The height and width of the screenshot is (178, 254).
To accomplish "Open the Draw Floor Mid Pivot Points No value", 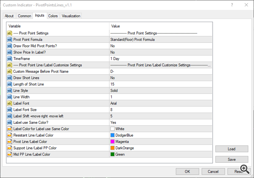I will click(x=161, y=46).
